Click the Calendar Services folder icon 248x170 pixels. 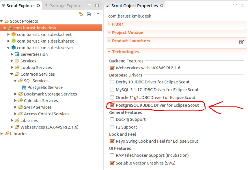point(20,100)
